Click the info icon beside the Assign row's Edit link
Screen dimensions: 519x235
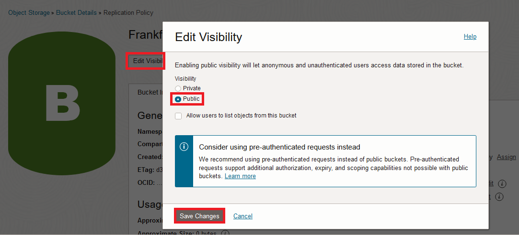point(502,184)
